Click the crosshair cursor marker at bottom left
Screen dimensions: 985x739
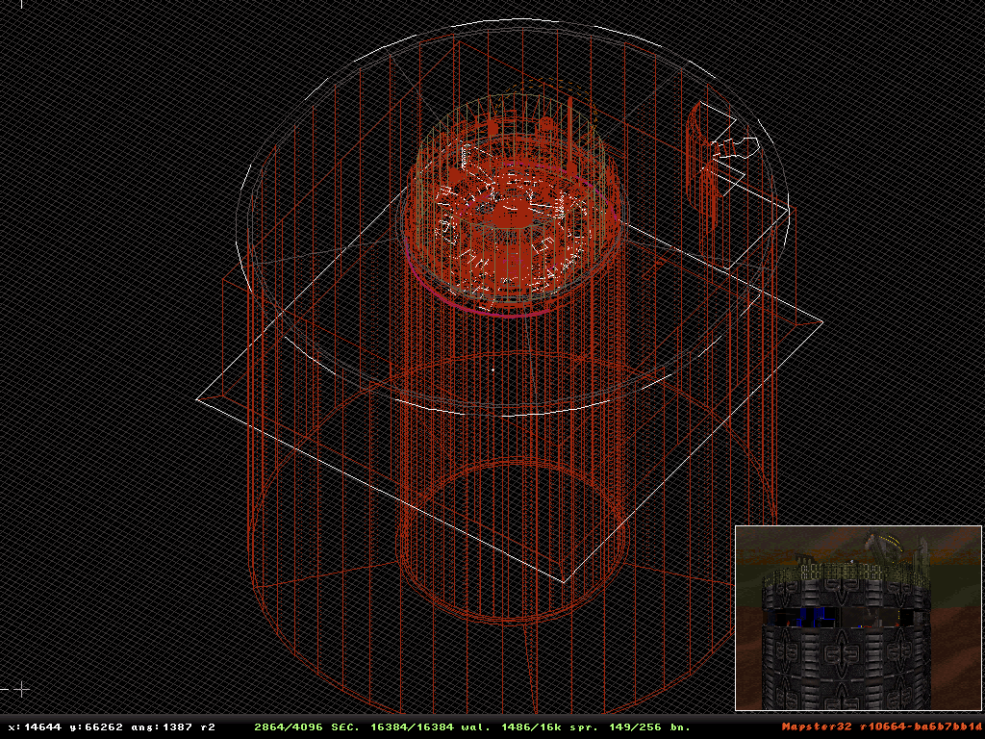click(21, 690)
